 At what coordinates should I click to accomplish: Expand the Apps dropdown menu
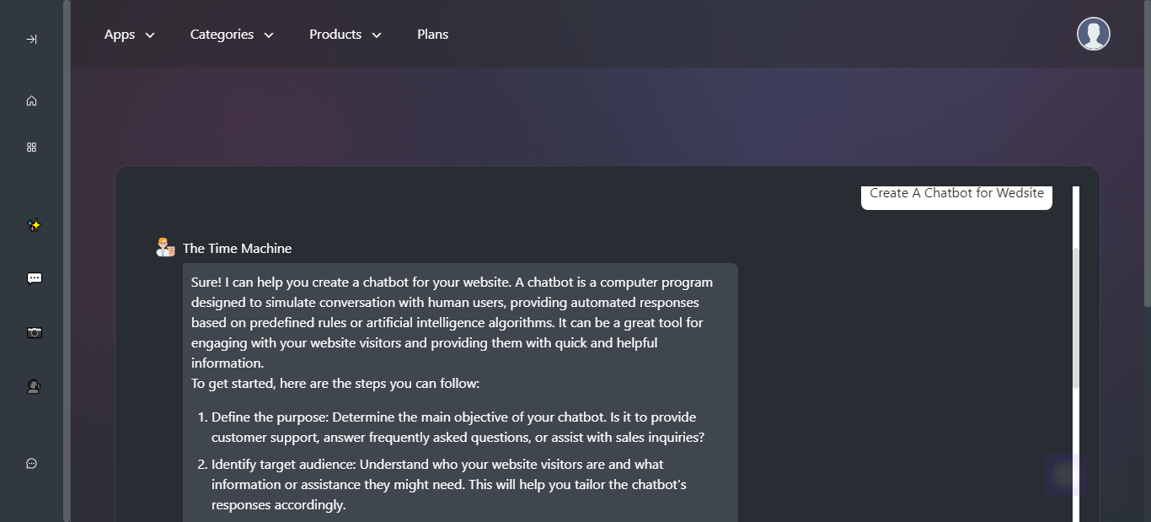pyautogui.click(x=130, y=35)
